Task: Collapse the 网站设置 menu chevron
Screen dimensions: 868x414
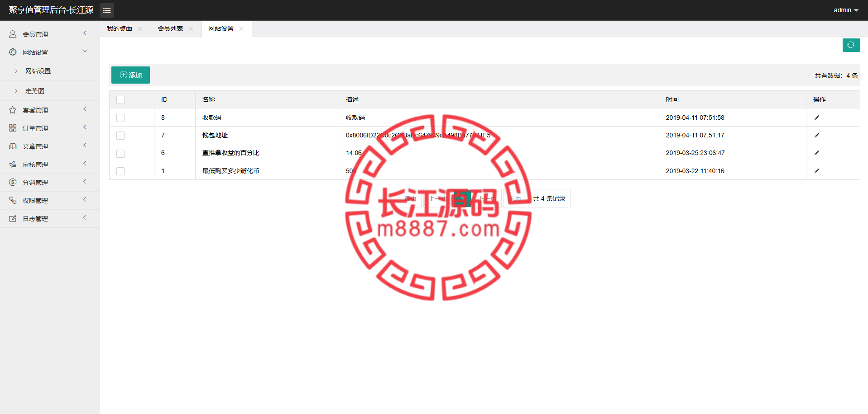Action: point(85,51)
